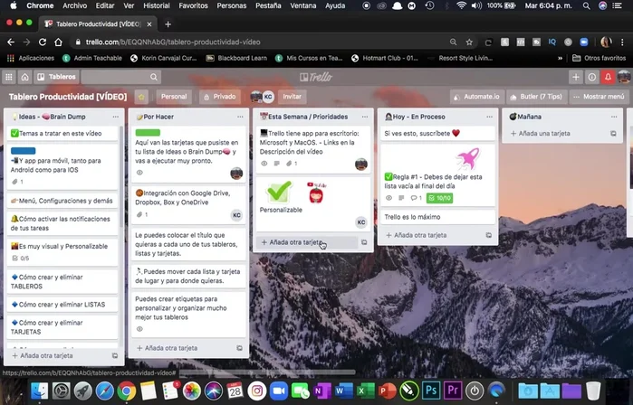Click the red notifications bell
Image resolution: width=633 pixels, height=405 pixels.
pyautogui.click(x=609, y=77)
